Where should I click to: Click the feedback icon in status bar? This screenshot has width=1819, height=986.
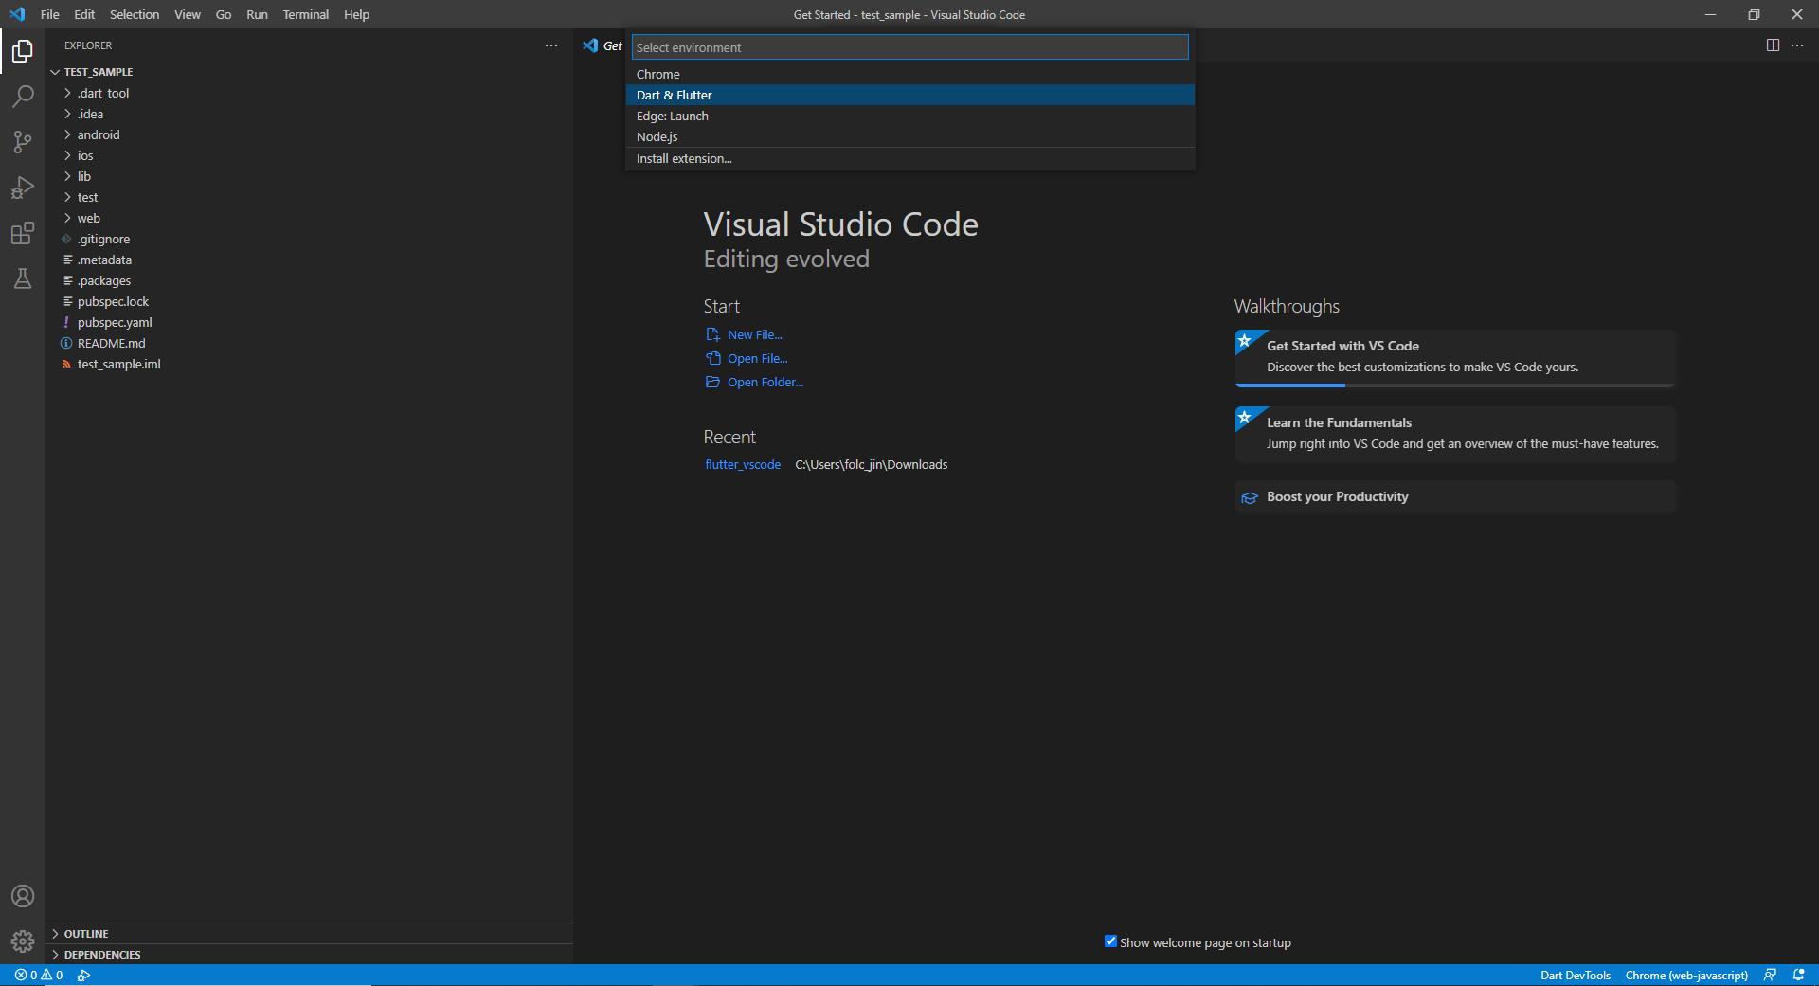tap(1770, 975)
